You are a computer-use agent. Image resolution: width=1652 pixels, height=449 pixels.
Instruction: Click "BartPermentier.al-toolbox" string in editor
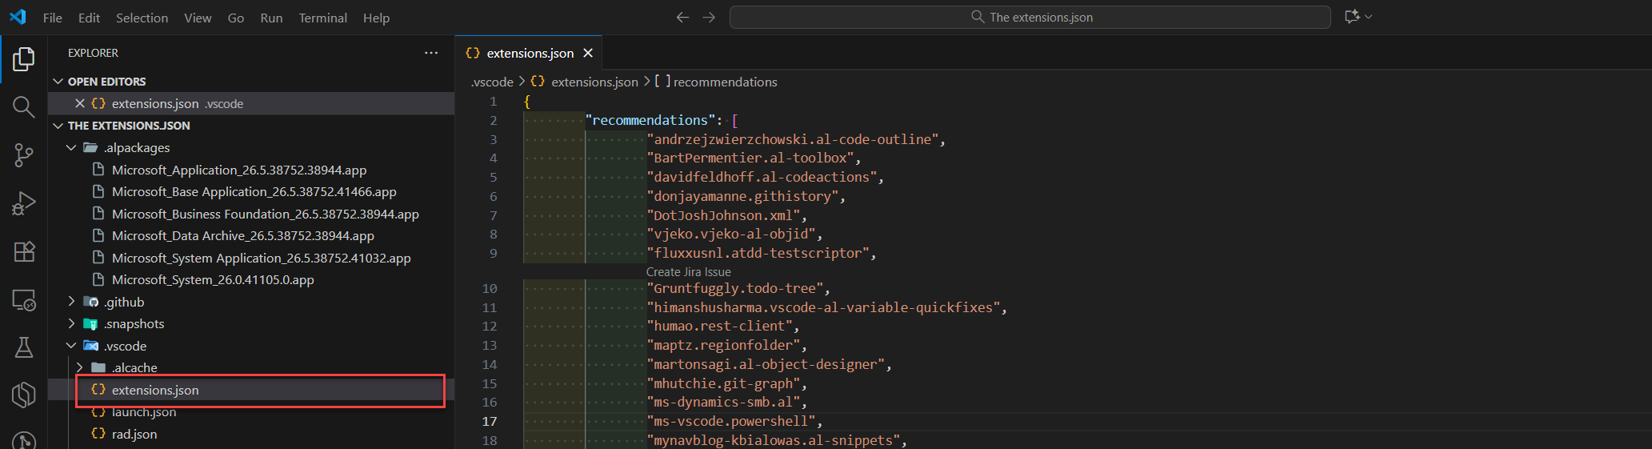[x=750, y=158]
